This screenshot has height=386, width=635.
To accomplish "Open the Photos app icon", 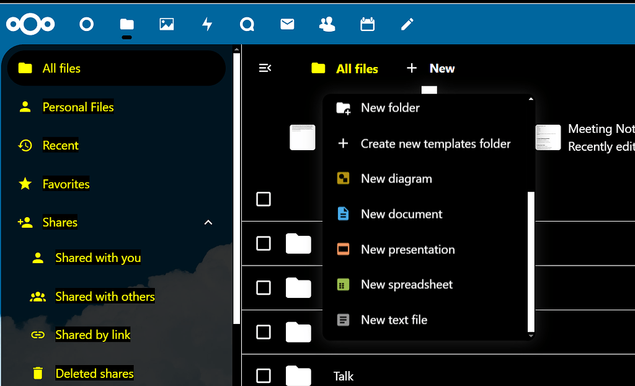I will tap(167, 24).
